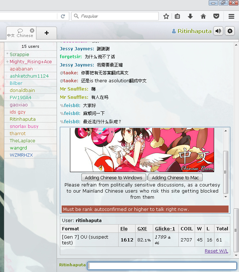239x272 pixels.
Task: Open the Pocket icon
Action: click(x=216, y=16)
